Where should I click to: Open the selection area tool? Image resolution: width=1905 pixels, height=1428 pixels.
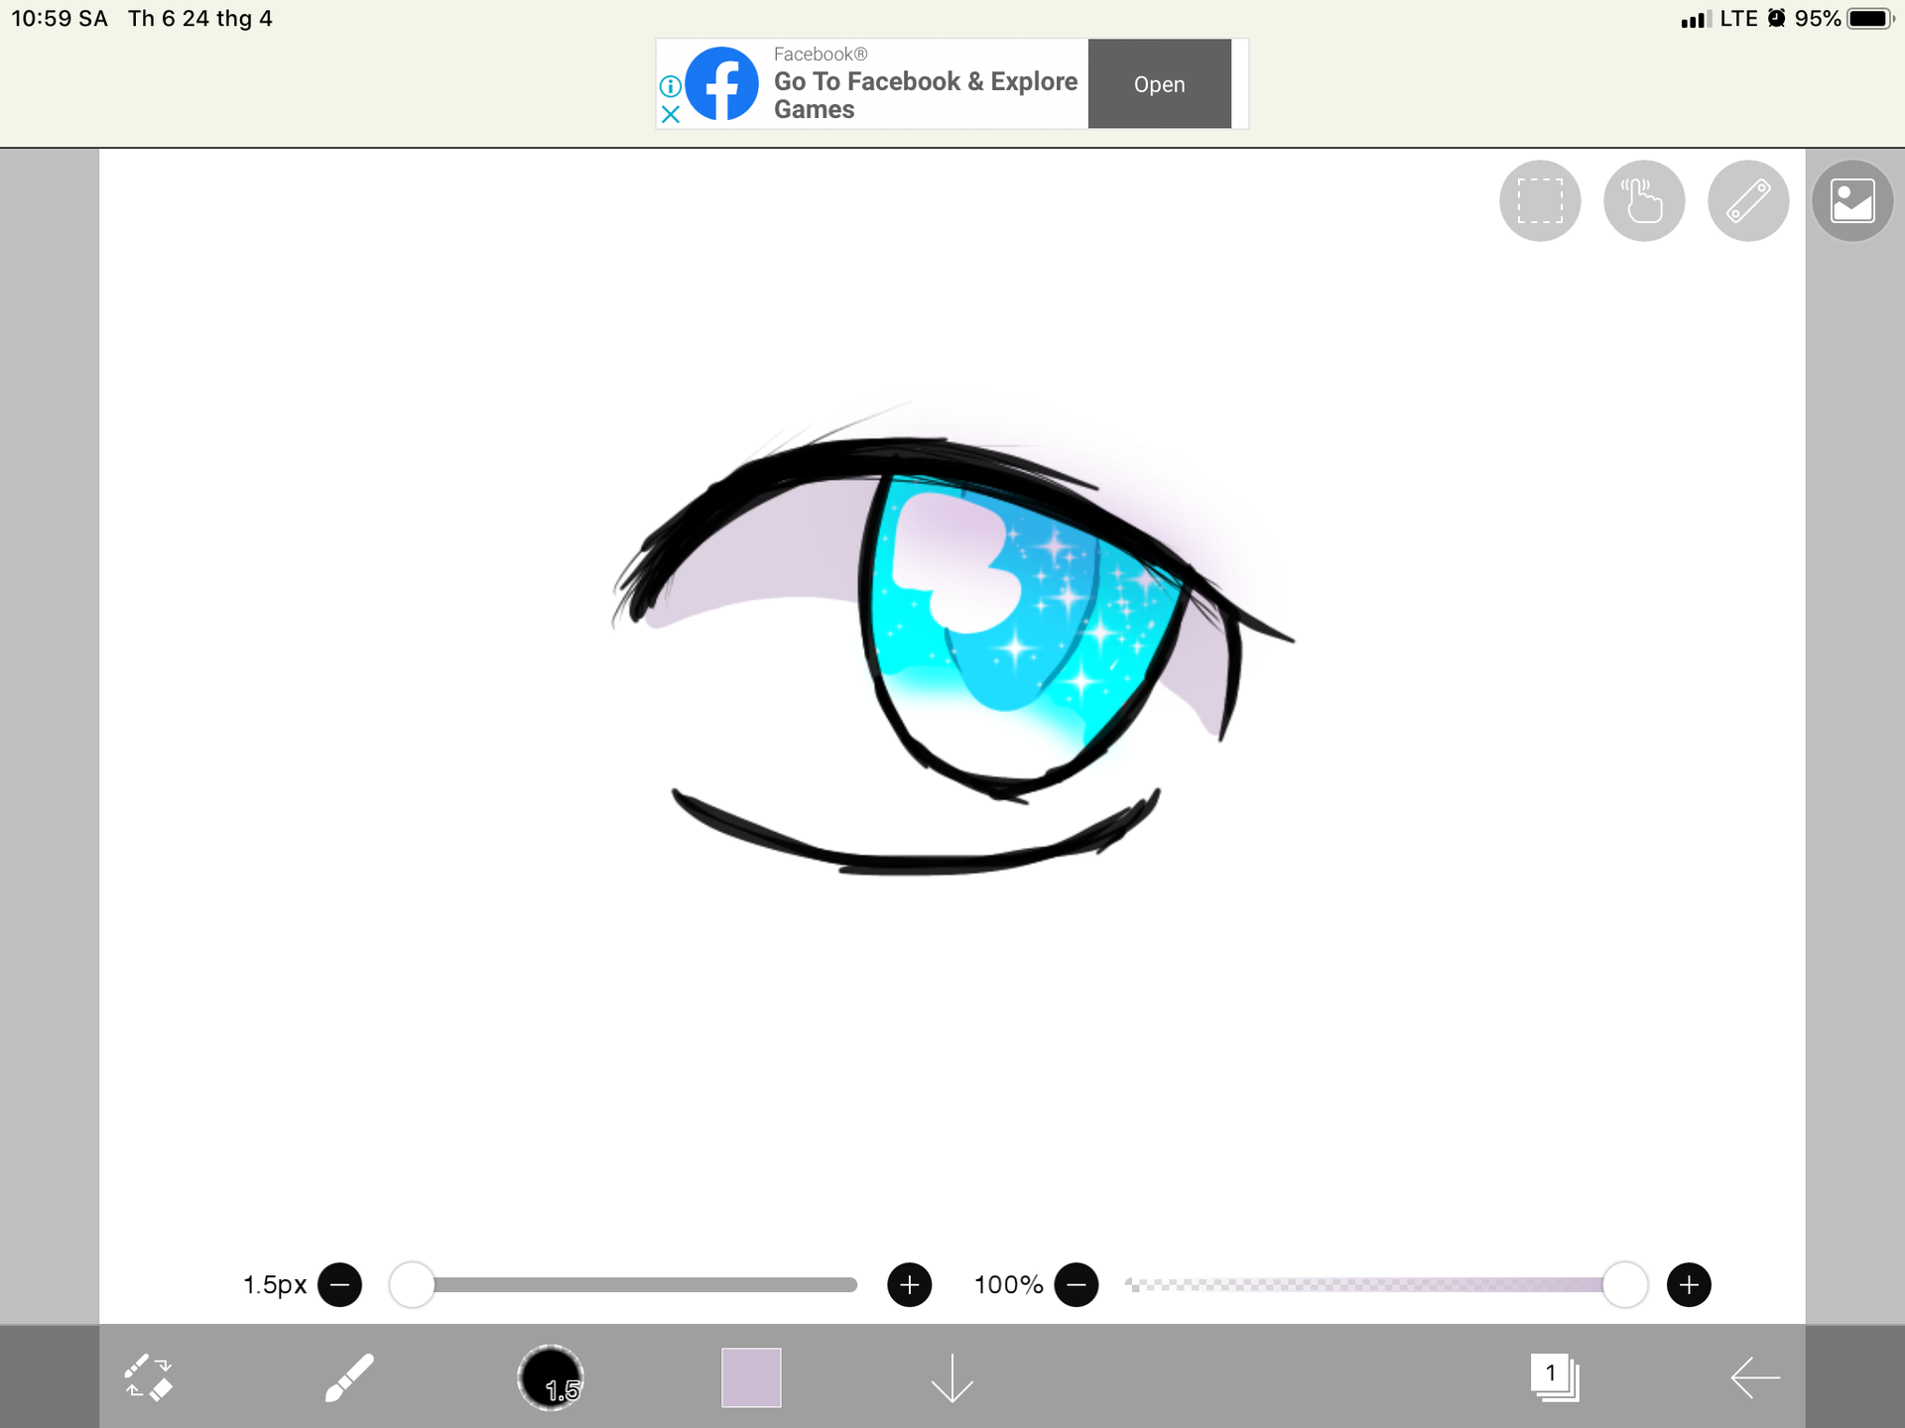pyautogui.click(x=1539, y=201)
